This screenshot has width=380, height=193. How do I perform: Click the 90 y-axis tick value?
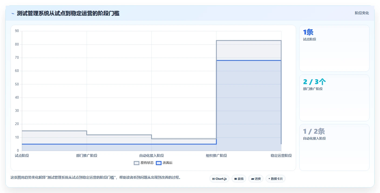[x=17, y=31]
